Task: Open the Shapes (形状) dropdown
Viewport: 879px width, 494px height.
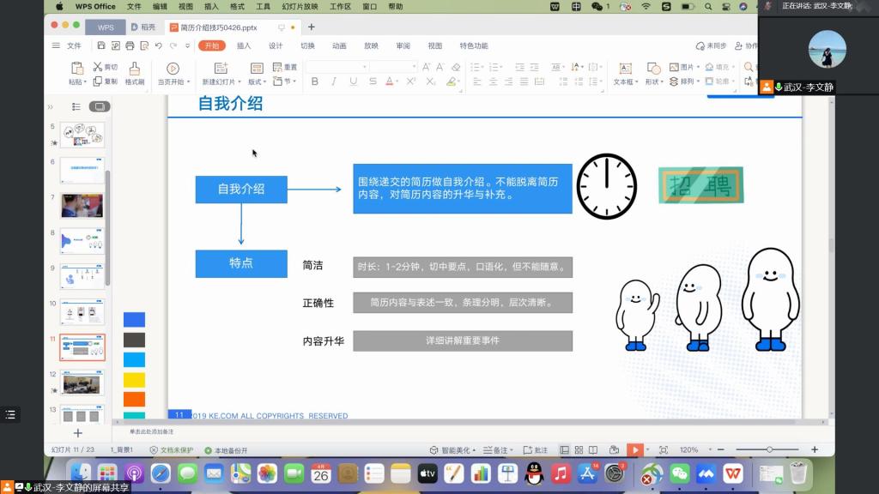Action: [655, 82]
